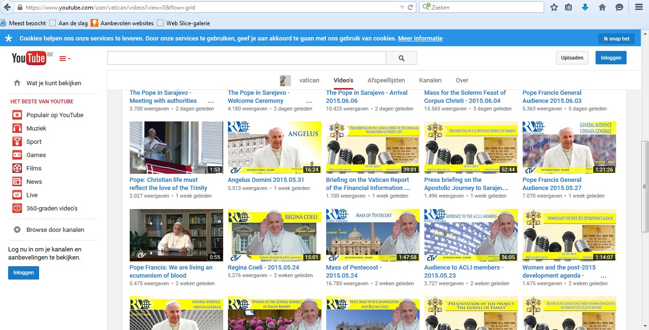Open Firefox downloads arrow icon

pos(585,7)
